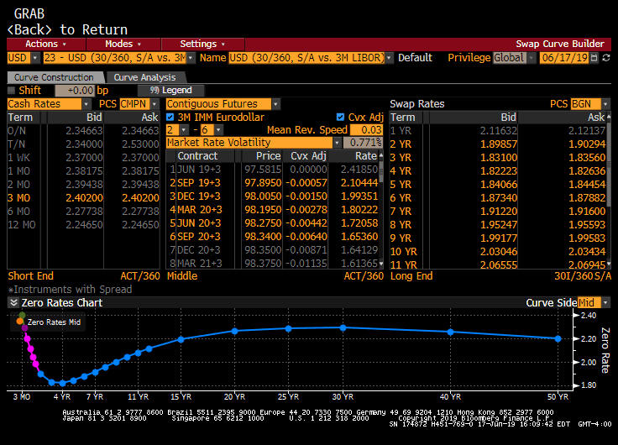618x445 pixels.
Task: Click the Mean Rev. Speed value field
Action: click(366, 130)
